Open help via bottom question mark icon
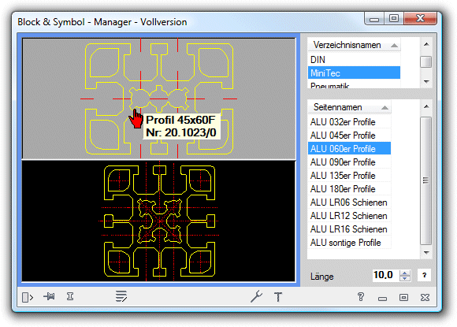457x327 pixels. (361, 297)
